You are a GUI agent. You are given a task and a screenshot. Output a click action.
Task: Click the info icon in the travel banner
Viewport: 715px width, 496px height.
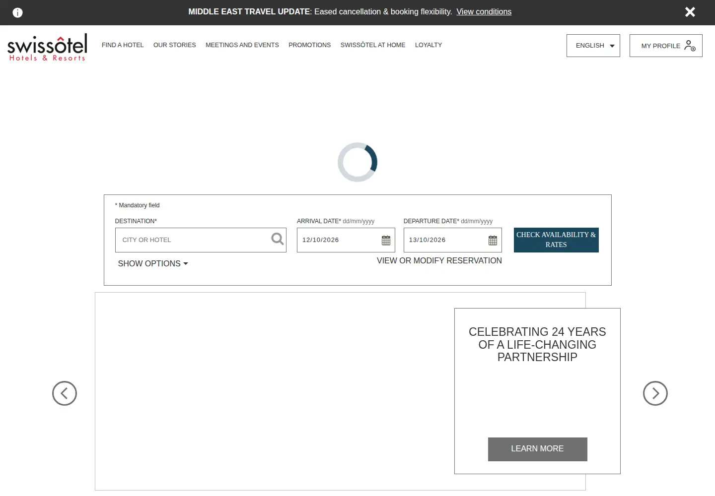tap(17, 12)
